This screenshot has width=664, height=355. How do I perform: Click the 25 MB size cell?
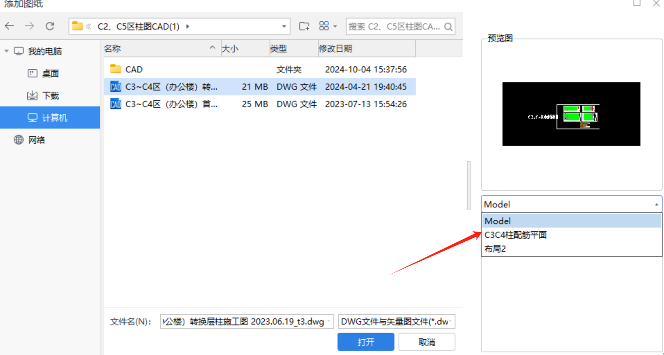(x=255, y=104)
